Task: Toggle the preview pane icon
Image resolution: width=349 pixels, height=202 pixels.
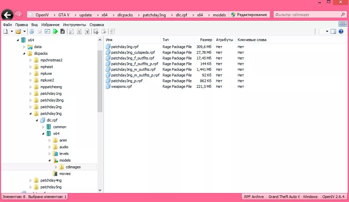Action: click(333, 31)
